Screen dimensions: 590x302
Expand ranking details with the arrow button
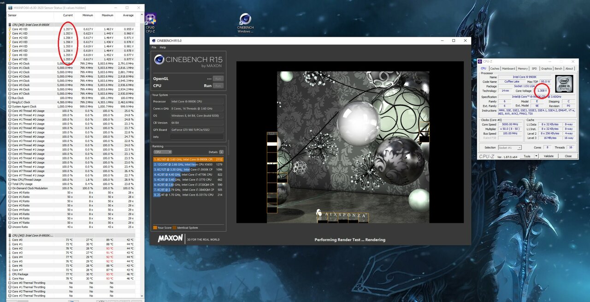[x=221, y=152]
